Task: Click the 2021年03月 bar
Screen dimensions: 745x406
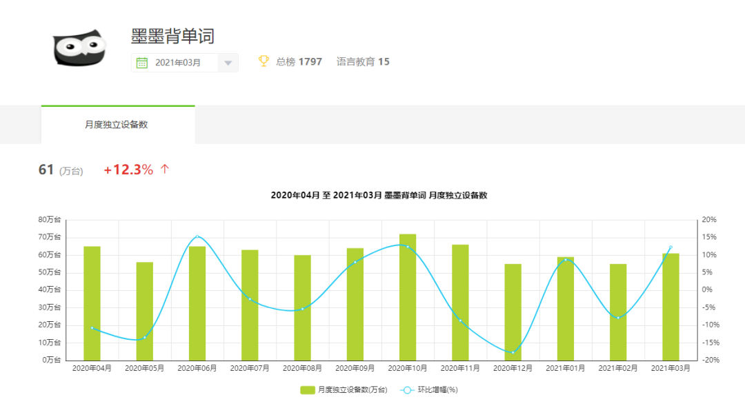Action: pyautogui.click(x=671, y=307)
